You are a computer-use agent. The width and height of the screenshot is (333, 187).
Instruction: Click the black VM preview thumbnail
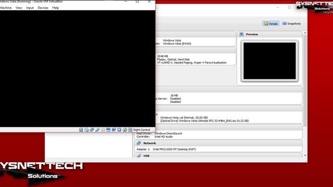(270, 61)
